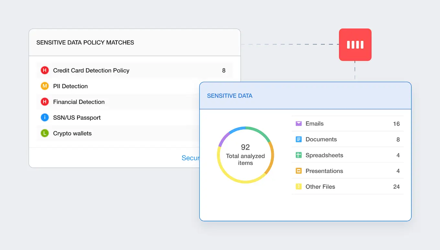Click the red barcode app icon at top right
This screenshot has height=250, width=440.
(355, 45)
